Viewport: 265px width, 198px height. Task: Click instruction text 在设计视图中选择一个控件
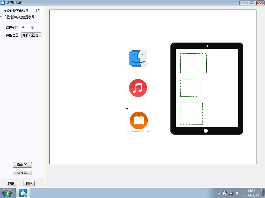tap(22, 11)
